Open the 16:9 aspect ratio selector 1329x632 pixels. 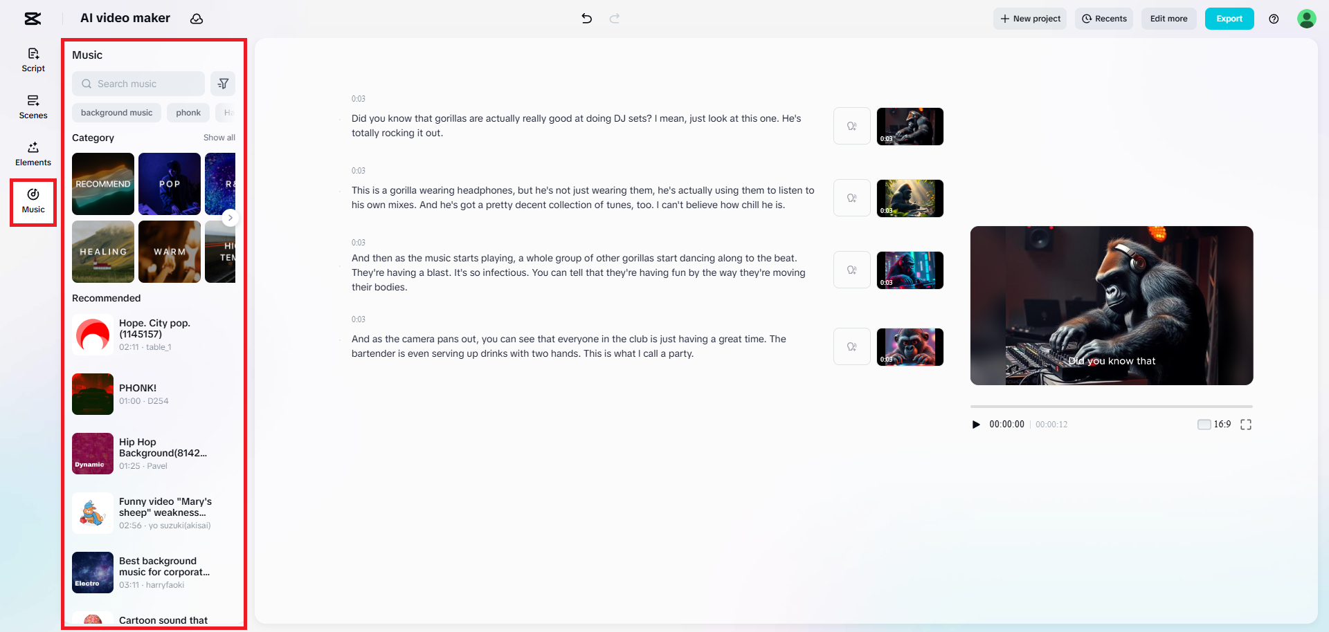[x=1215, y=425]
